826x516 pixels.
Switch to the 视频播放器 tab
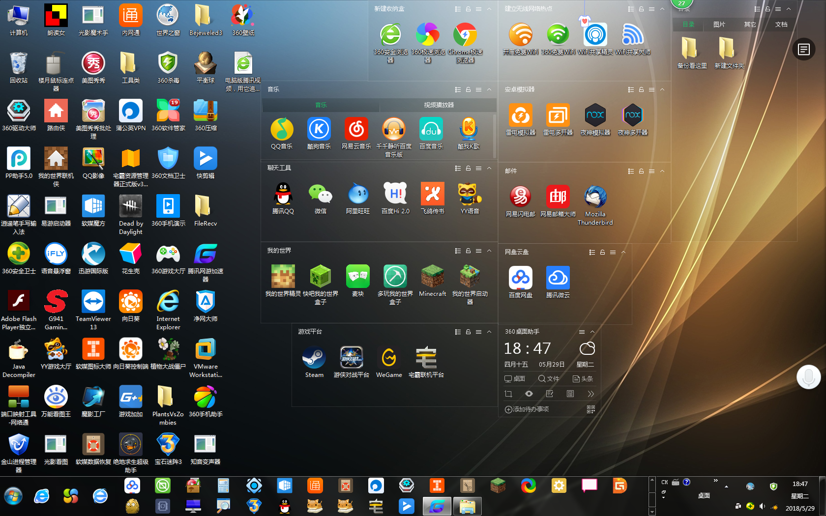point(439,105)
